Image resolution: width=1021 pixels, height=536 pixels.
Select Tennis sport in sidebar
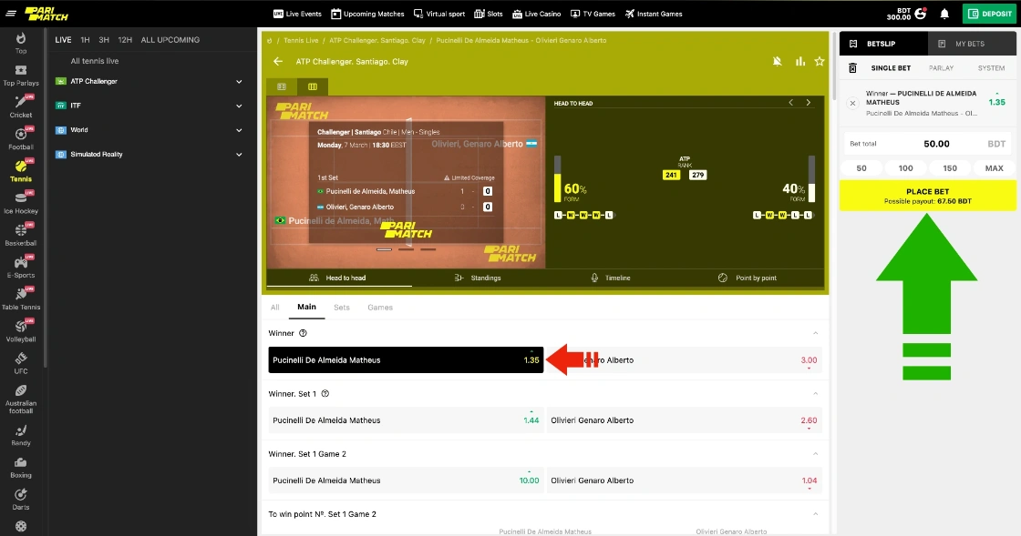point(21,171)
